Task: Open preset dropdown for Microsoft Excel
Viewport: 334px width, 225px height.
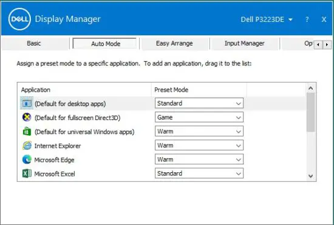Action: click(199, 173)
